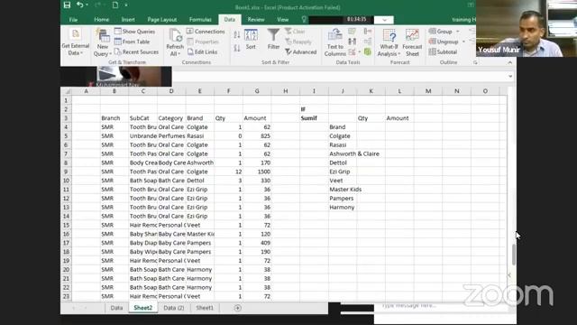Expand the formula bar
This screenshot has width=577, height=325.
[510, 76]
